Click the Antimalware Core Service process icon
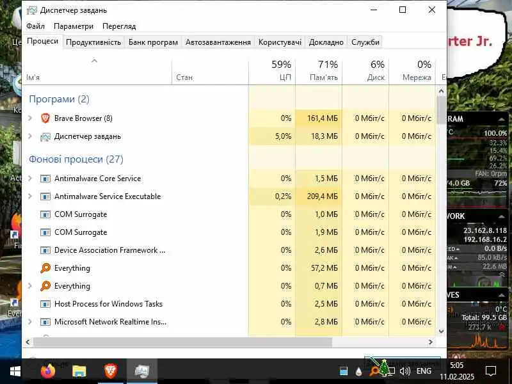This screenshot has width=512, height=384. click(x=45, y=179)
